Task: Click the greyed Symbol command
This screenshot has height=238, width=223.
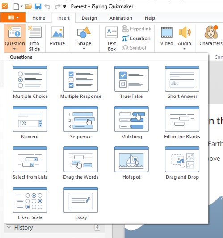Action: [x=134, y=48]
